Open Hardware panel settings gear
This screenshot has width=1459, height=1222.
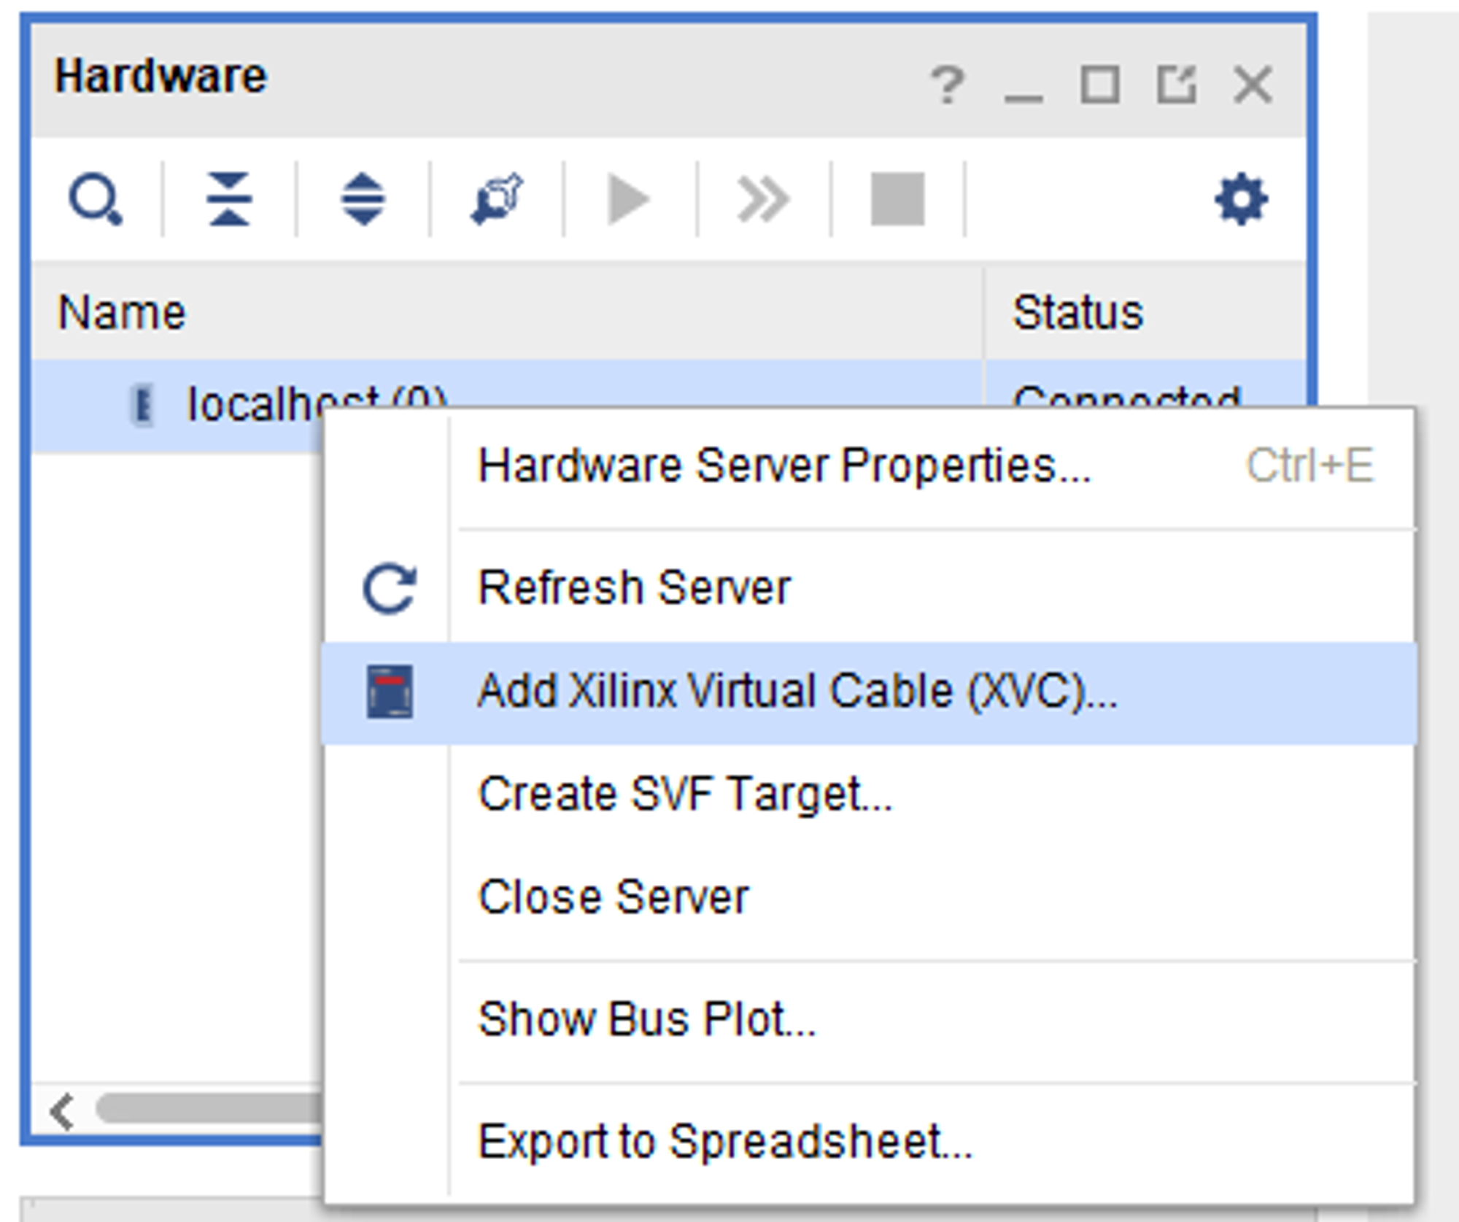point(1241,199)
